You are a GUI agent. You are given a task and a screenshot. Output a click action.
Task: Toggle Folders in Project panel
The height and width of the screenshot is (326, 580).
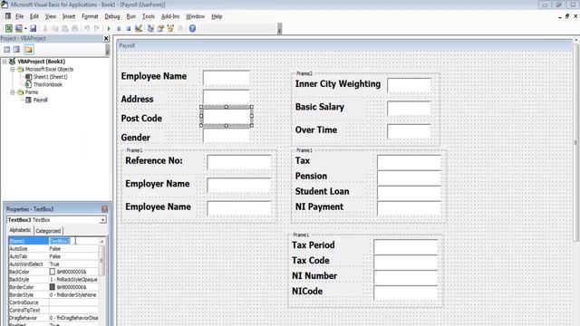(28, 50)
